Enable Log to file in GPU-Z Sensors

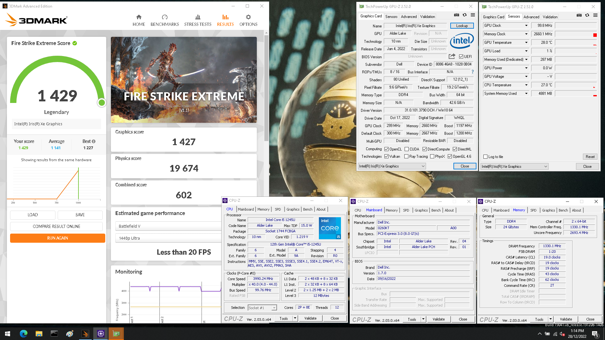coord(485,157)
